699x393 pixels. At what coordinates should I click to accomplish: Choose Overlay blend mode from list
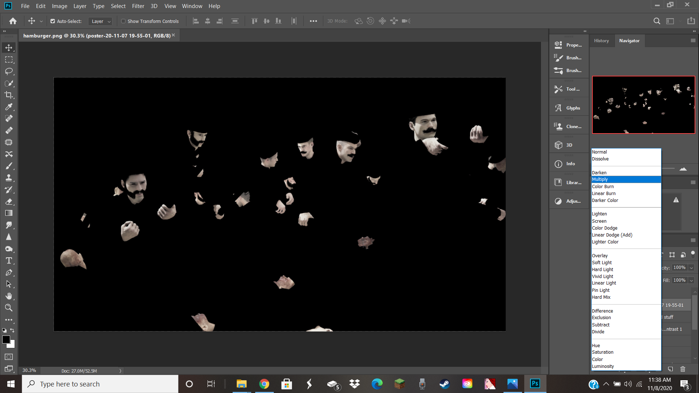coord(600,256)
